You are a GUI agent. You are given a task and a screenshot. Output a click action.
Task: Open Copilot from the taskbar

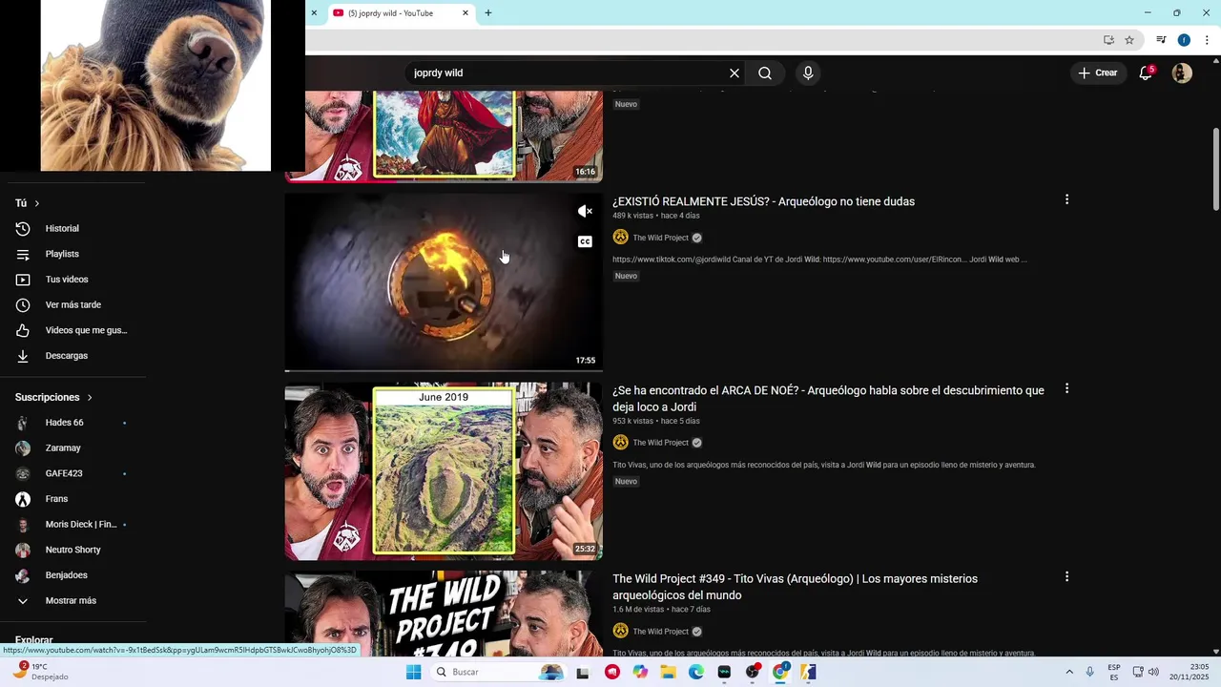pyautogui.click(x=640, y=672)
